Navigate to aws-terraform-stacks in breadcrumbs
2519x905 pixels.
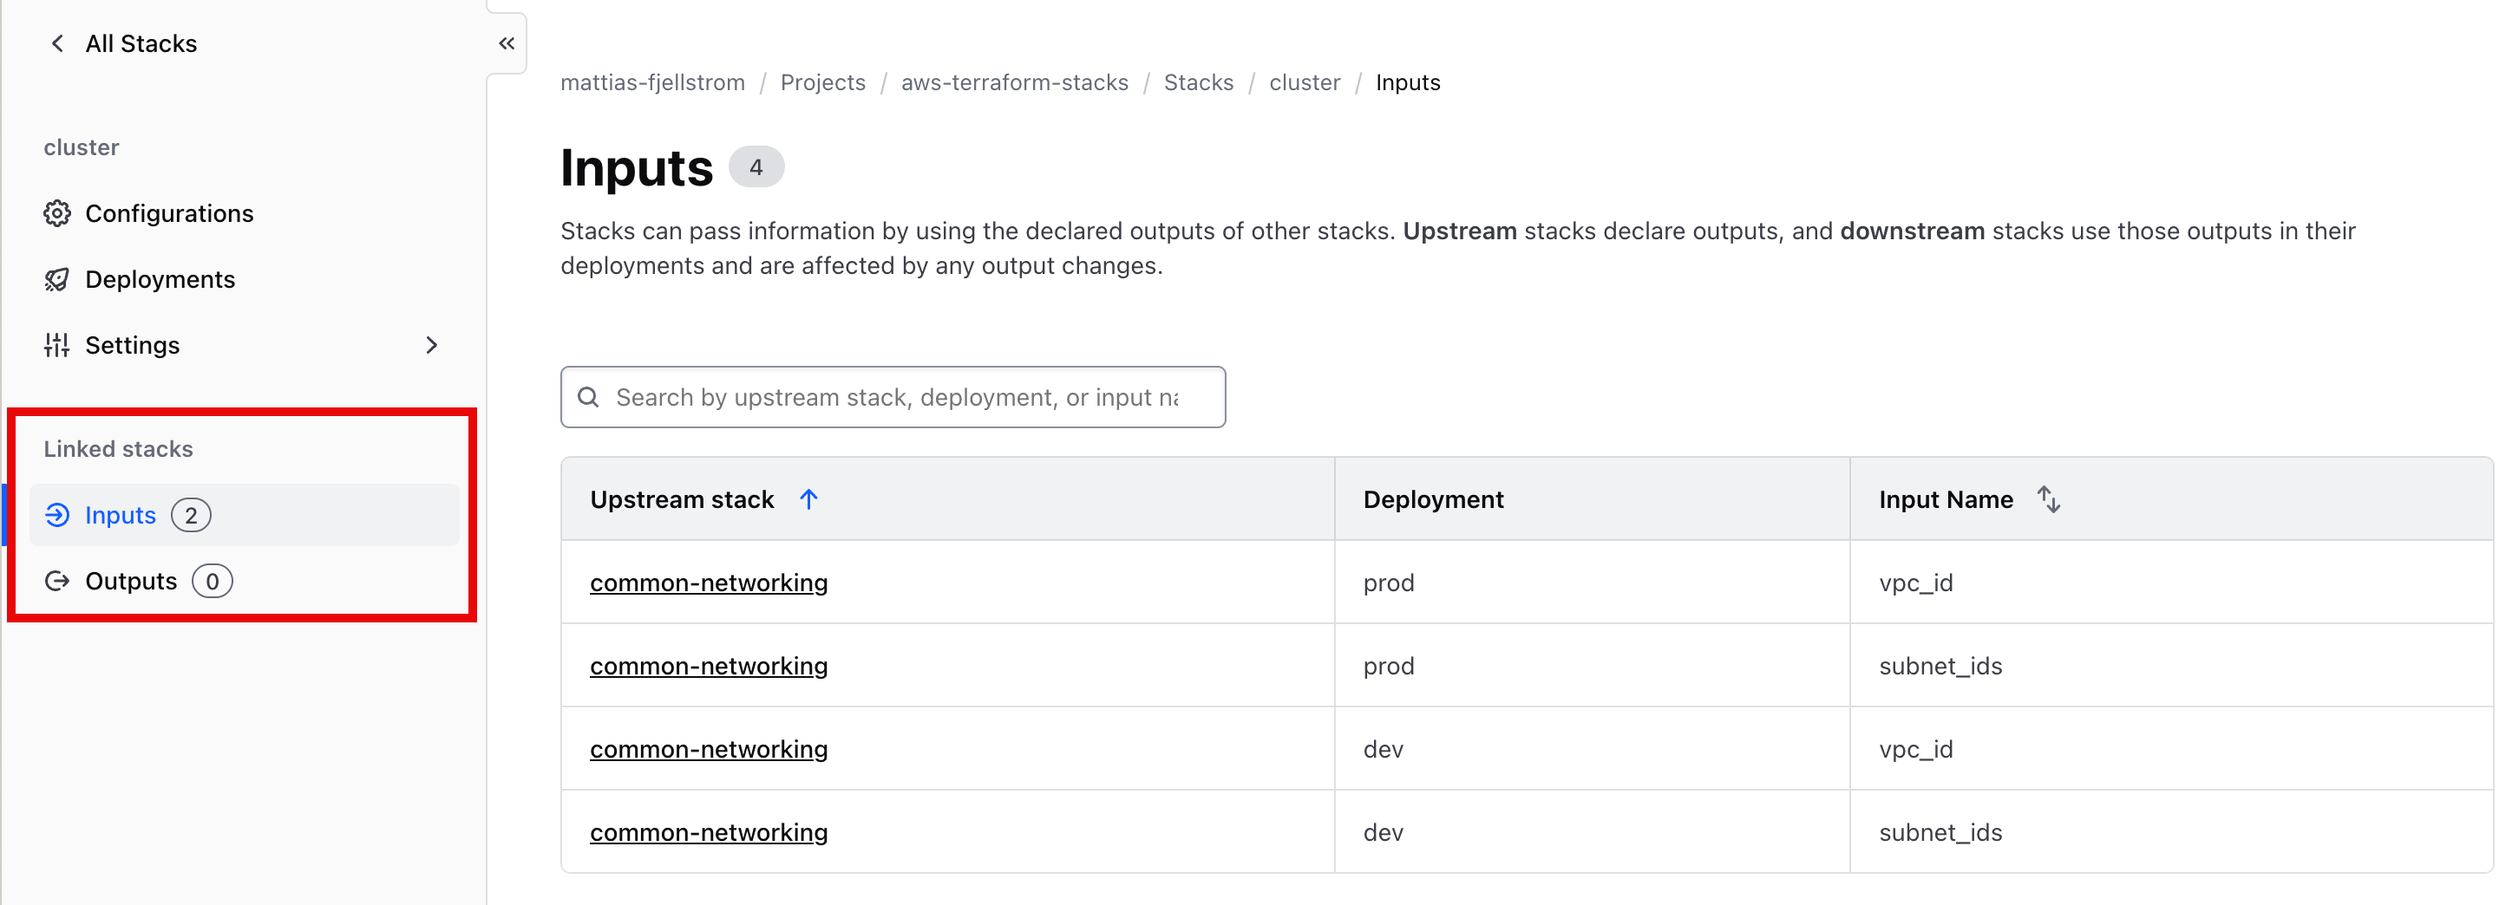pos(1015,82)
